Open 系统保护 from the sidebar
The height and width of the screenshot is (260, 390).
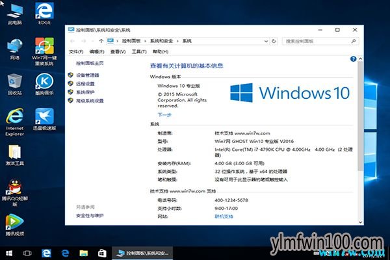tap(85, 92)
